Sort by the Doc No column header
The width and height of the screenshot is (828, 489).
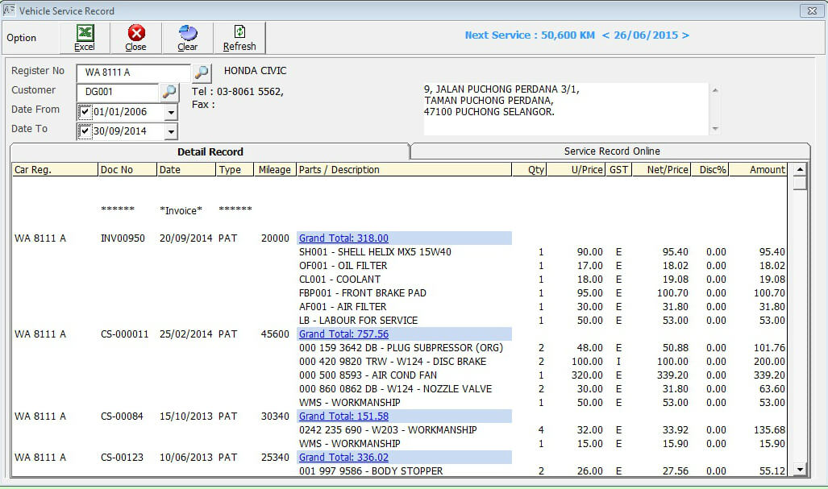(x=127, y=170)
